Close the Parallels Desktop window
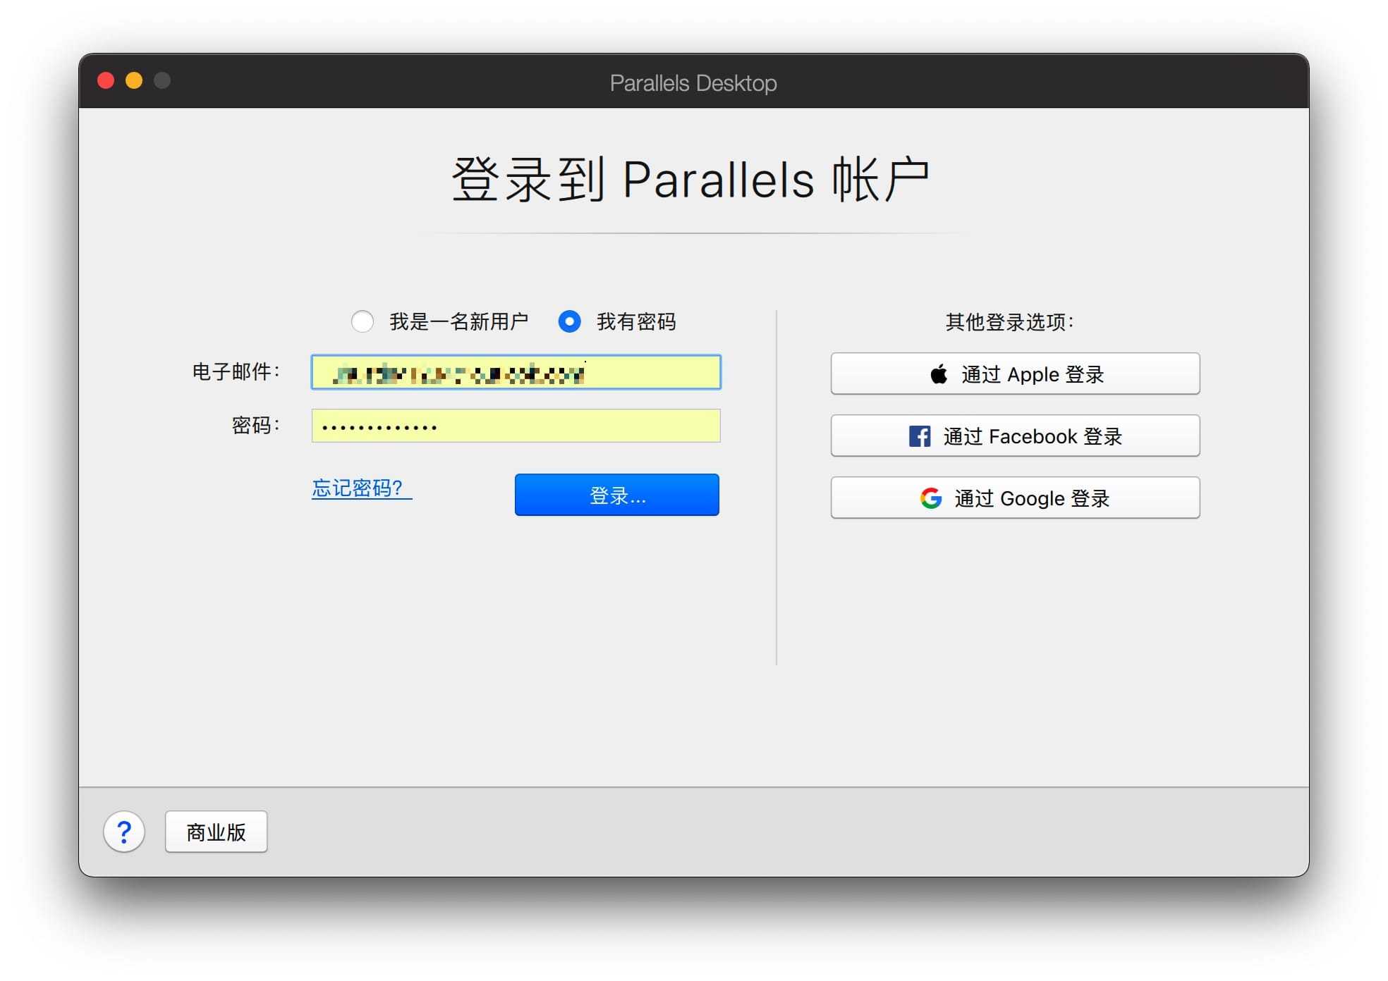 coord(106,81)
